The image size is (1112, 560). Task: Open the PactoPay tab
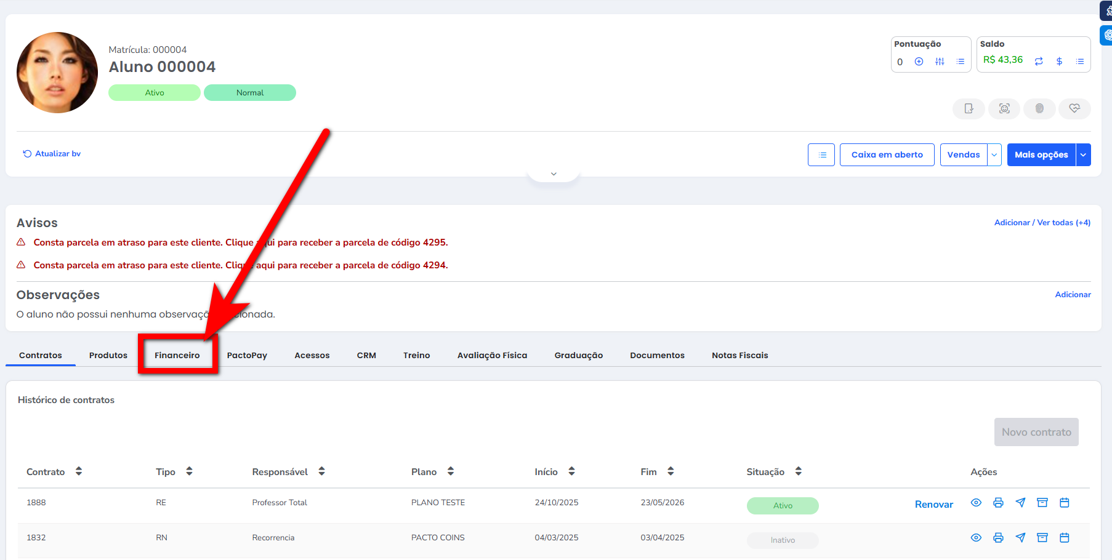click(x=247, y=355)
